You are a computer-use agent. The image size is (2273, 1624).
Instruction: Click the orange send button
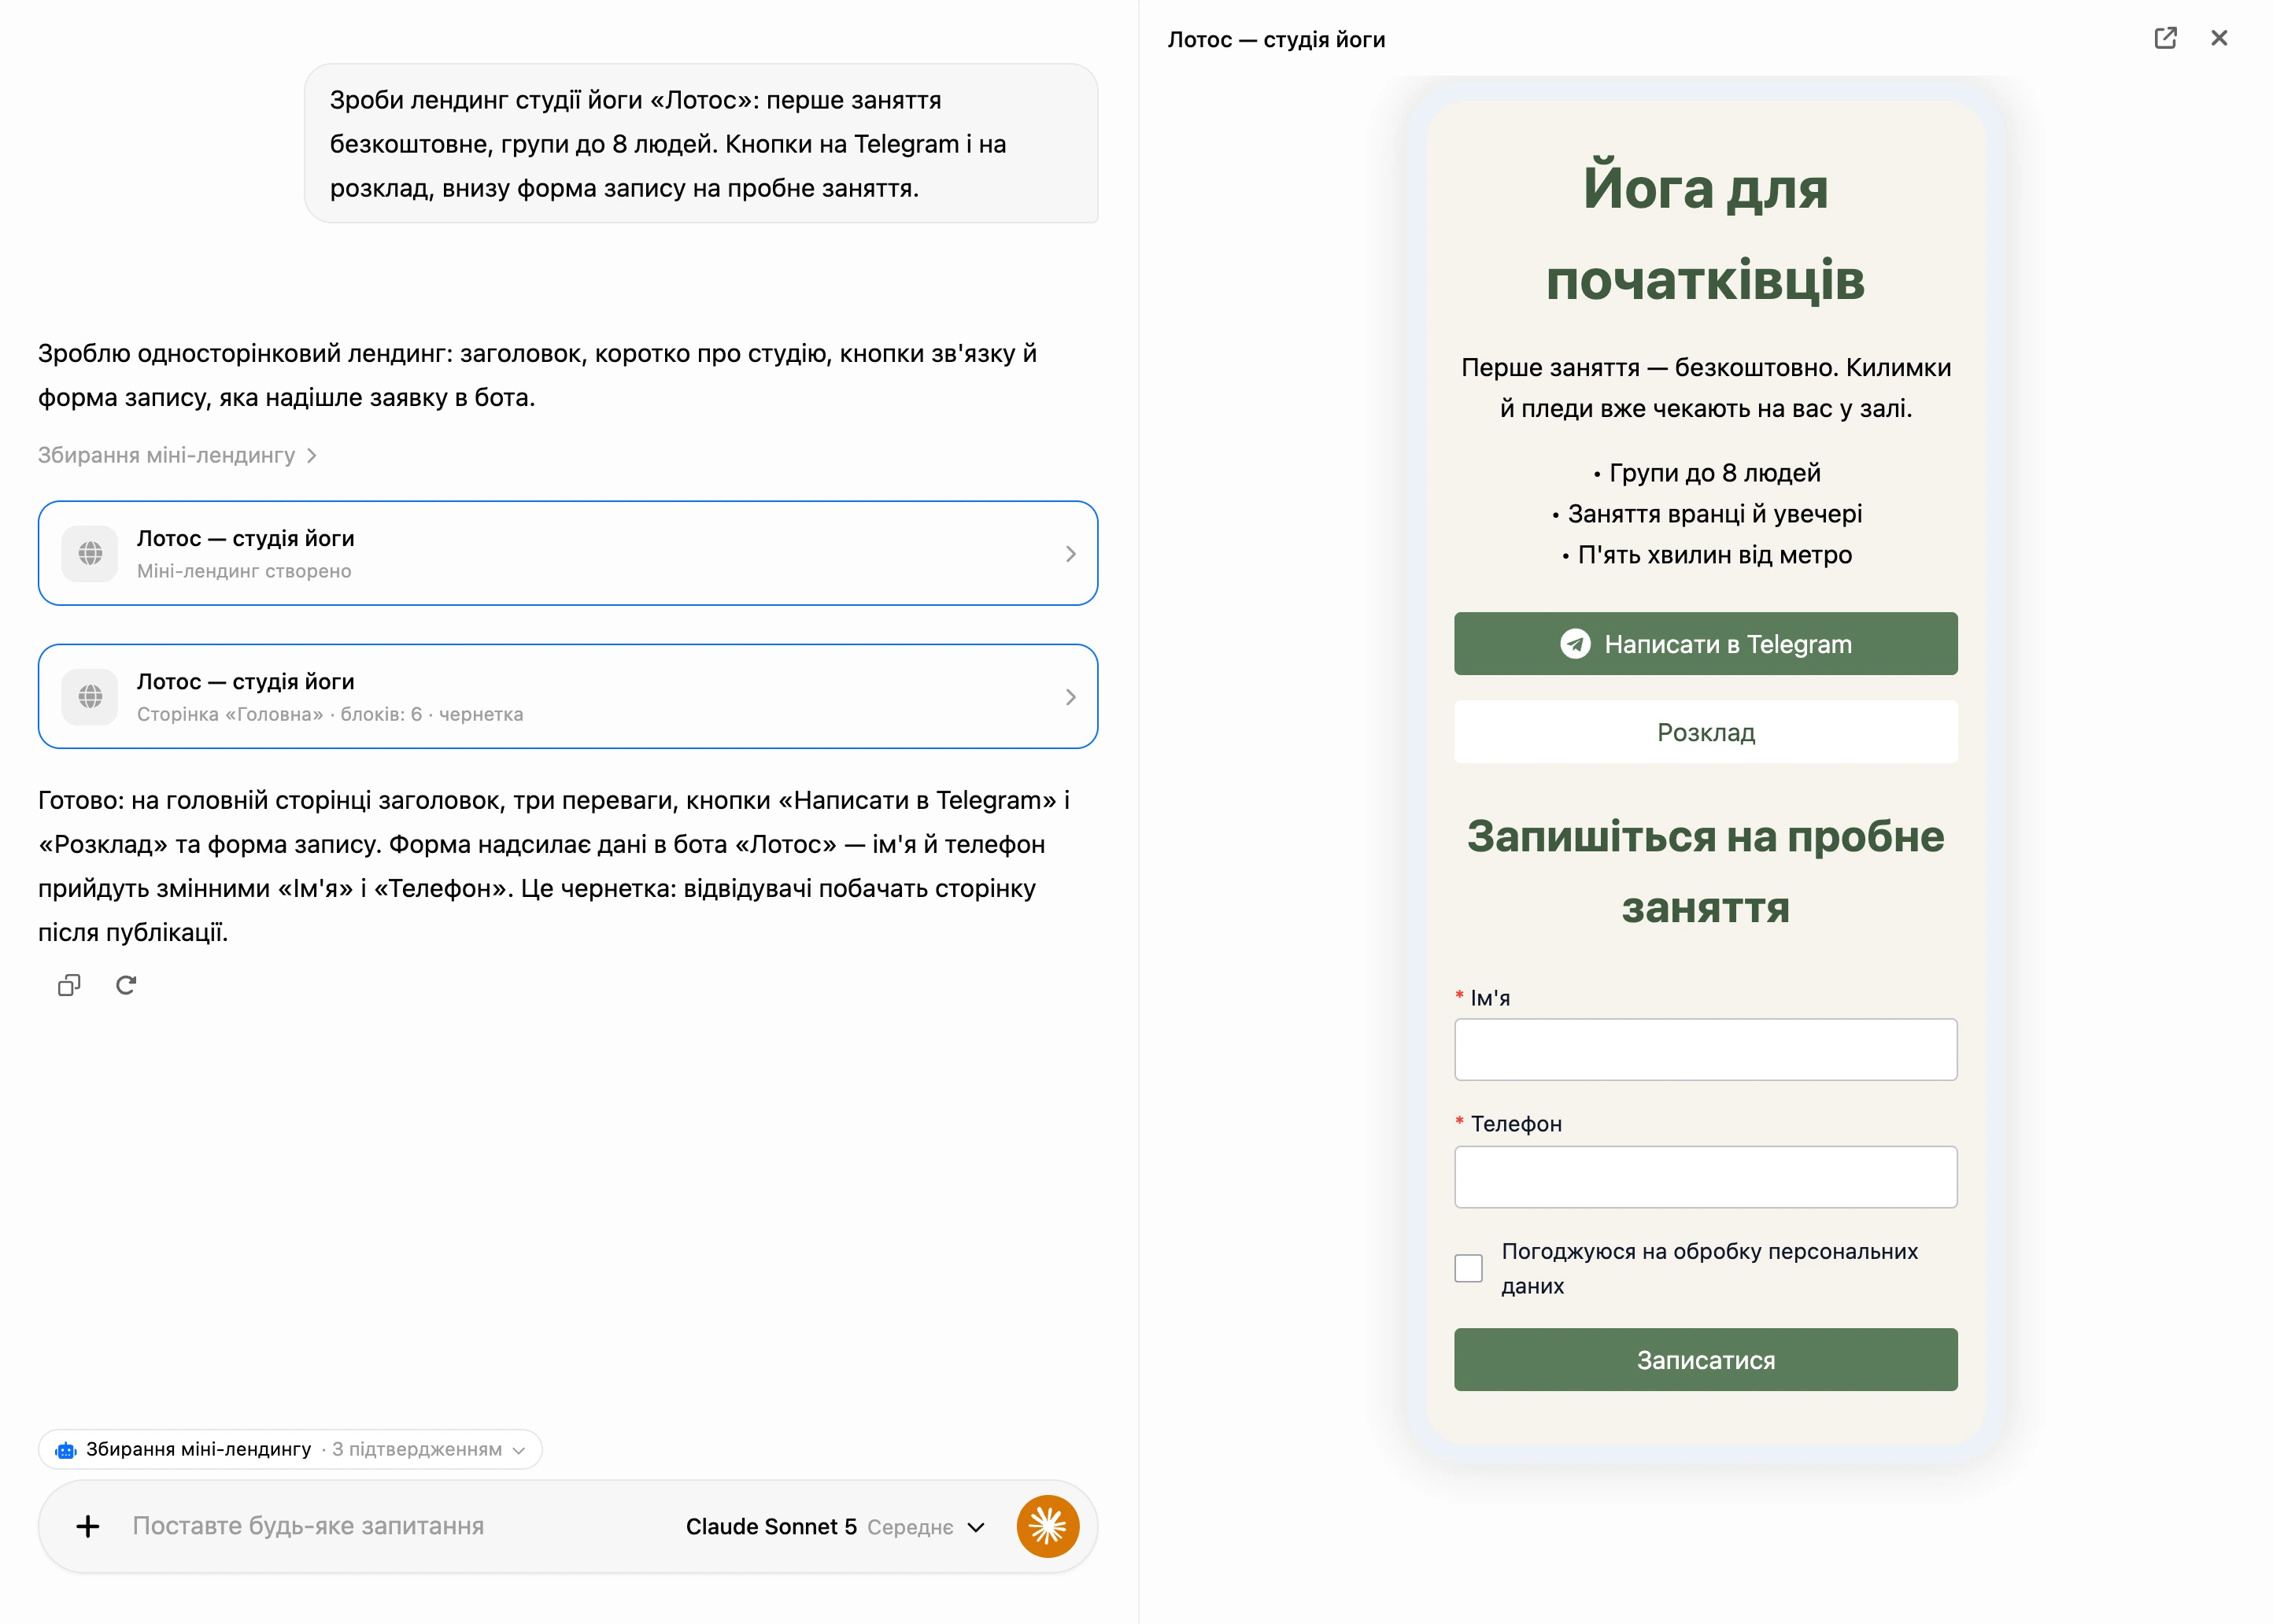pyautogui.click(x=1047, y=1526)
